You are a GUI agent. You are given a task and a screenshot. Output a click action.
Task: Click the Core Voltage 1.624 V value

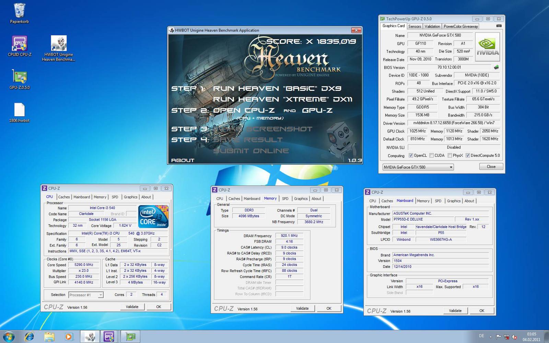click(x=125, y=226)
